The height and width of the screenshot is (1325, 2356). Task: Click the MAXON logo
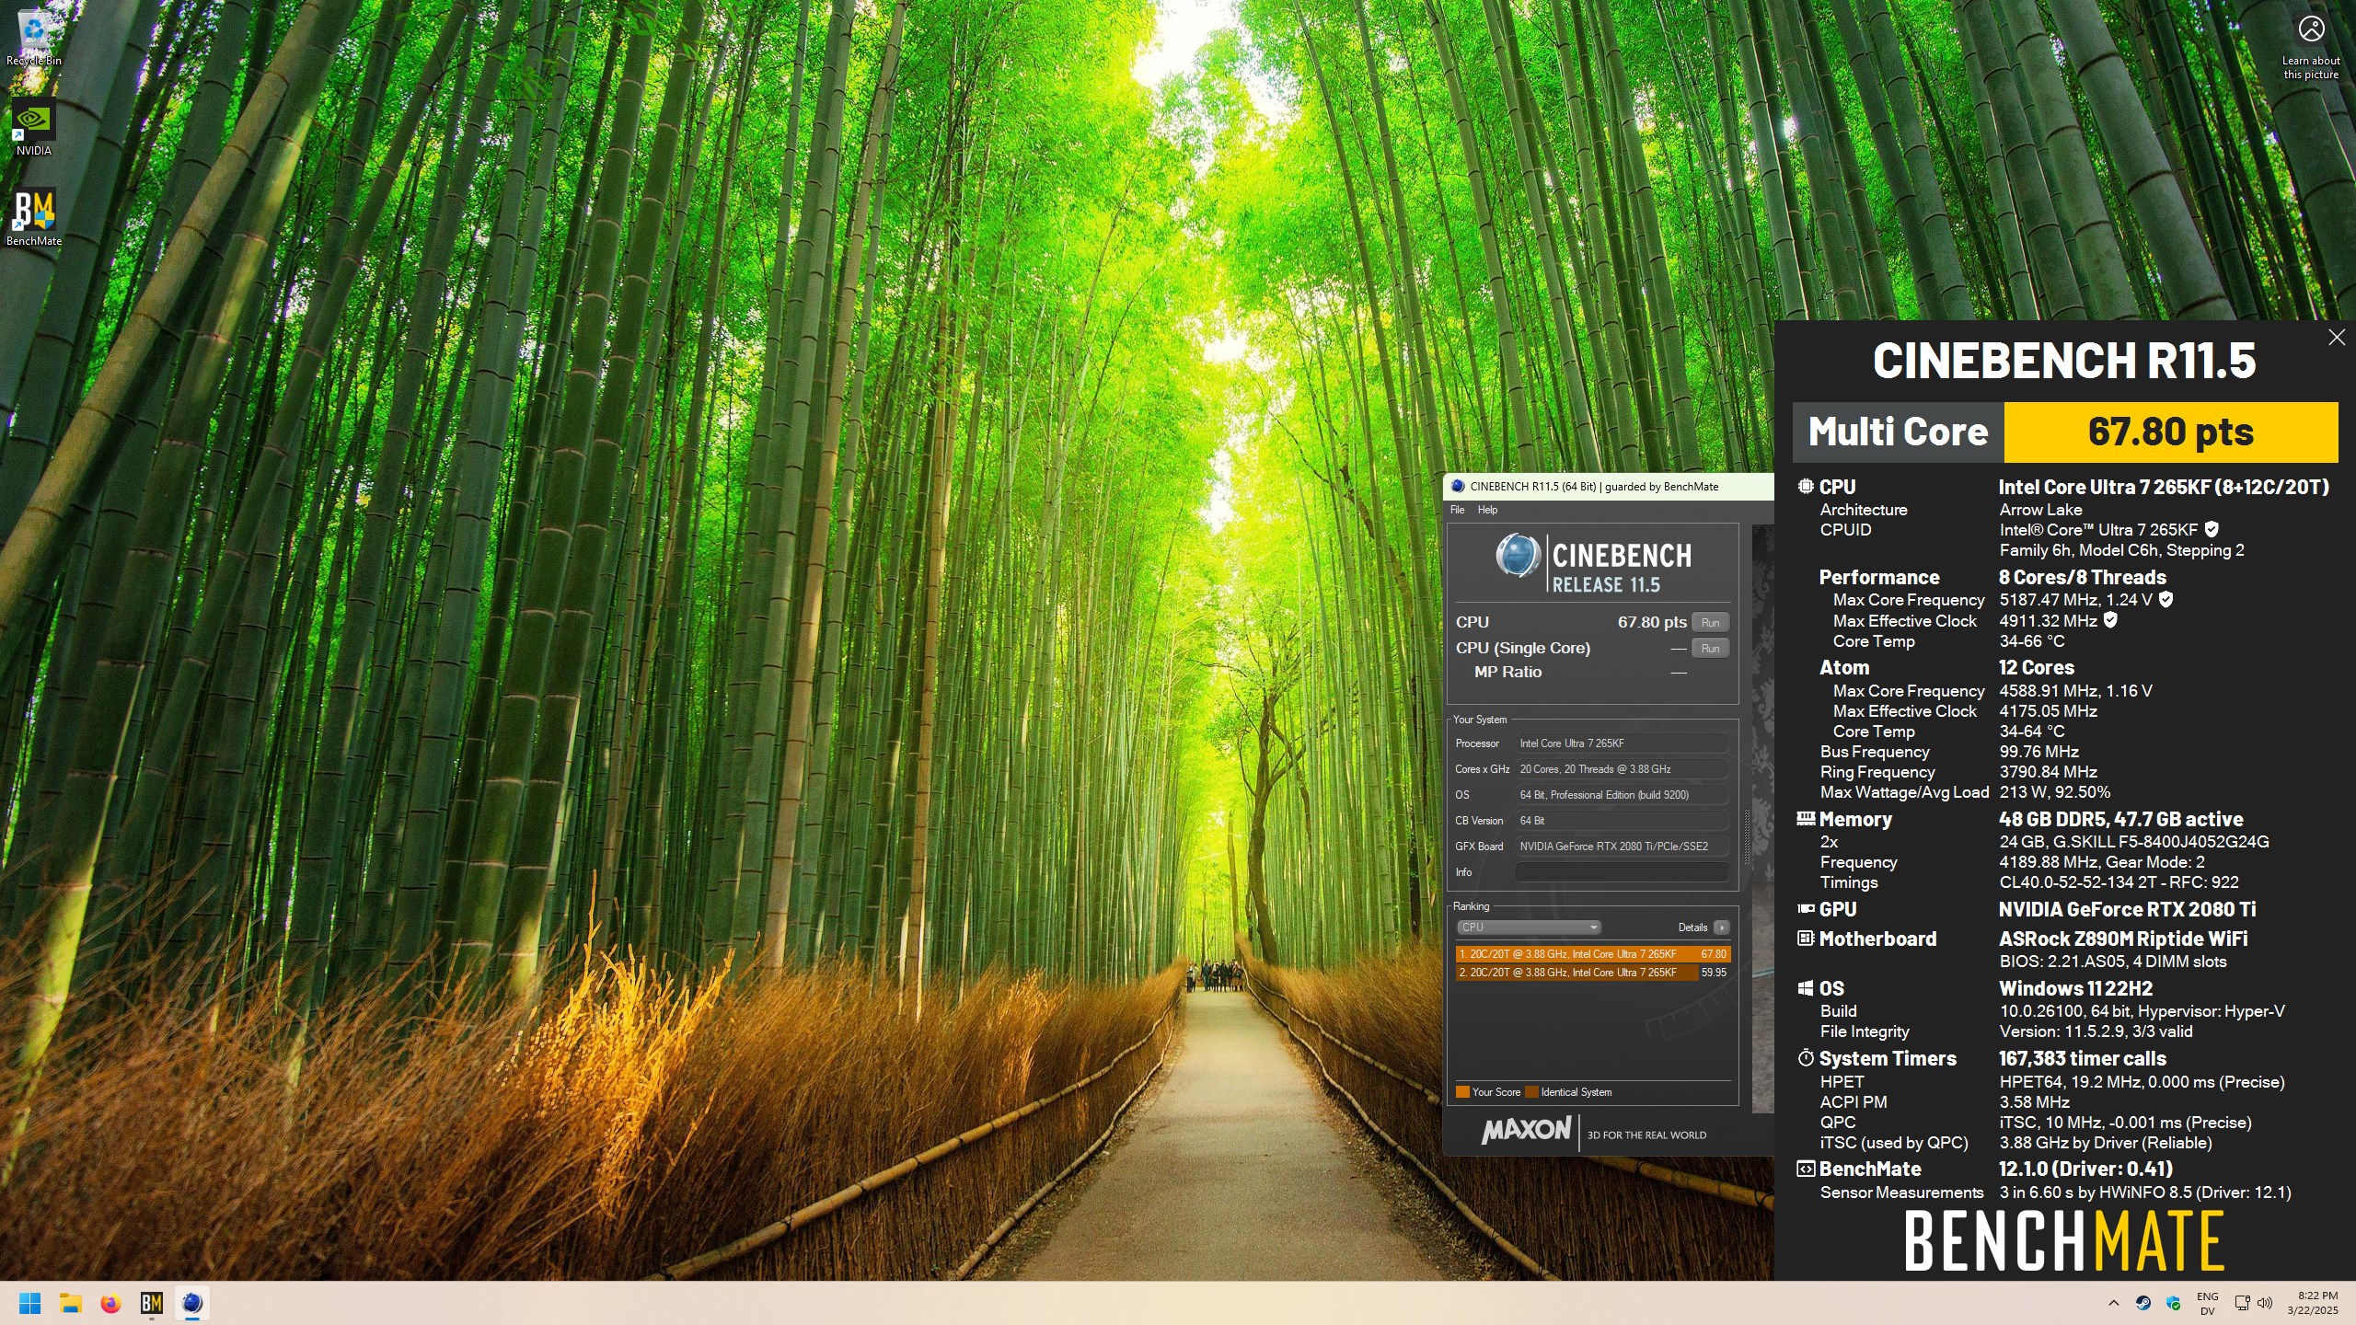click(x=1527, y=1130)
